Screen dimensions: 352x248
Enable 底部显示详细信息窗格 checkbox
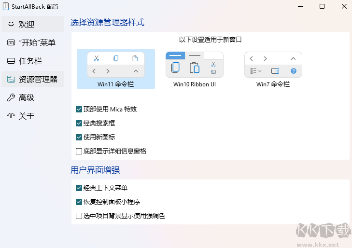click(79, 152)
